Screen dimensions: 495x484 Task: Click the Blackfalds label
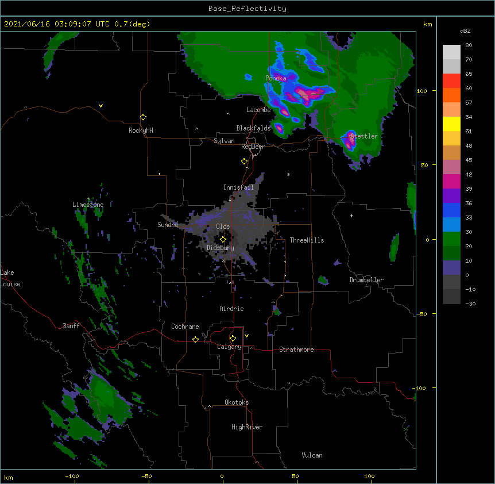(x=253, y=128)
